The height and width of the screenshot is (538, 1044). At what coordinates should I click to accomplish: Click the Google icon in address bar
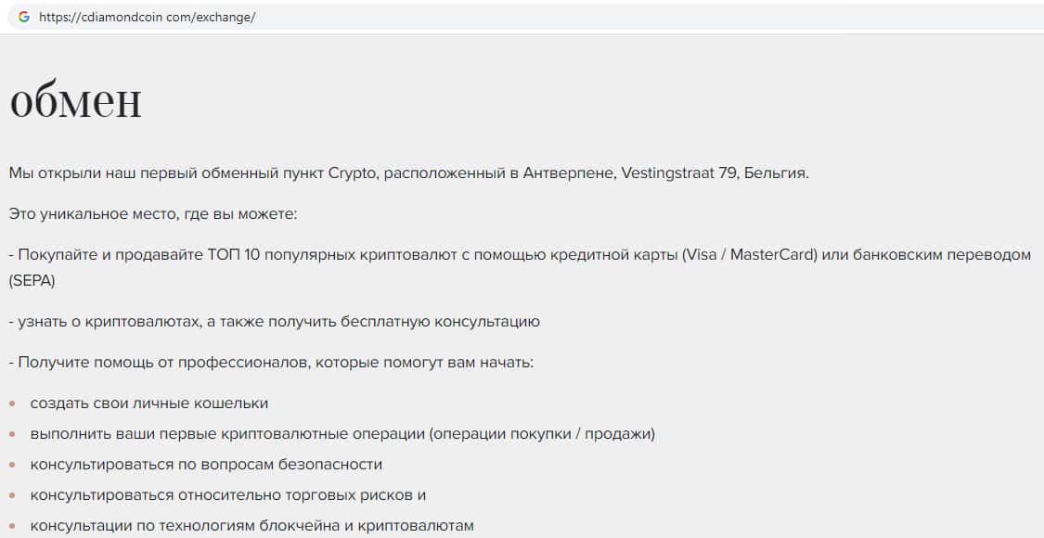click(x=24, y=17)
